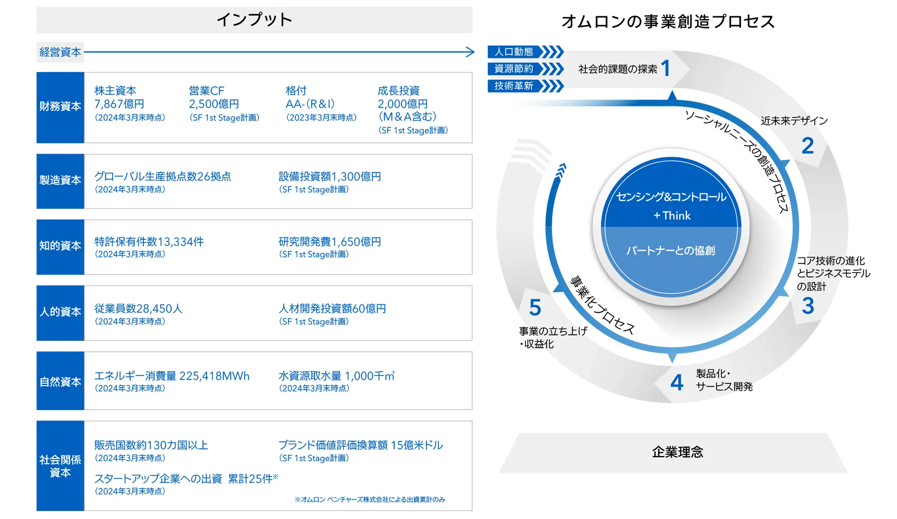Screen dimensions: 897x519
Task: Click the 経営資本 label
Action: pyautogui.click(x=60, y=52)
